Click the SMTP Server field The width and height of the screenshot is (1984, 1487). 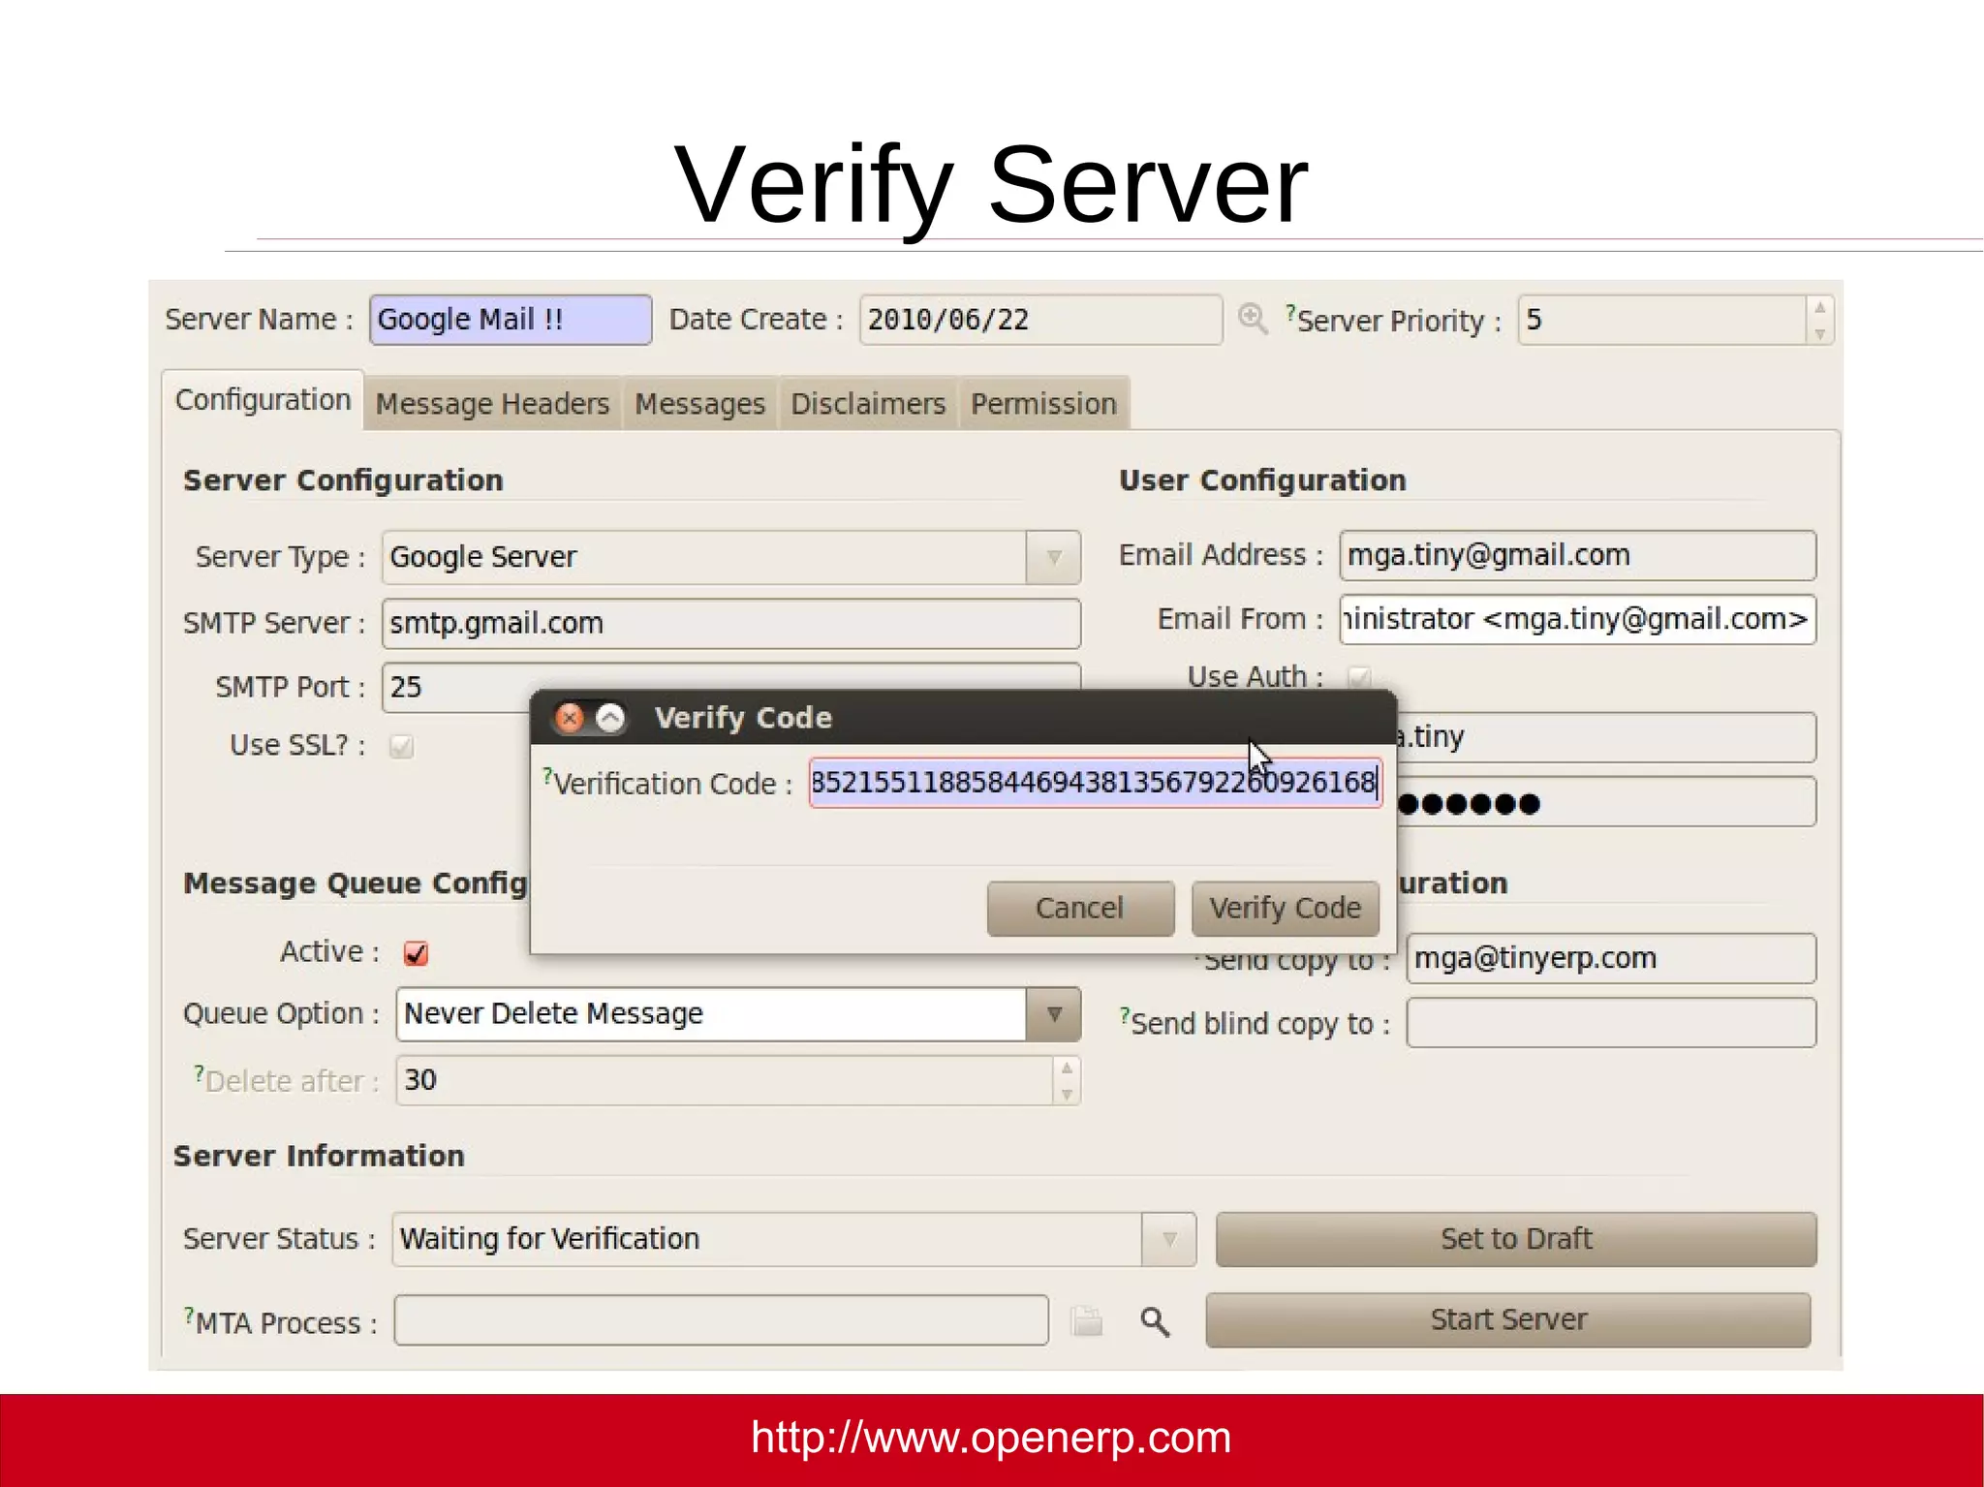click(731, 623)
